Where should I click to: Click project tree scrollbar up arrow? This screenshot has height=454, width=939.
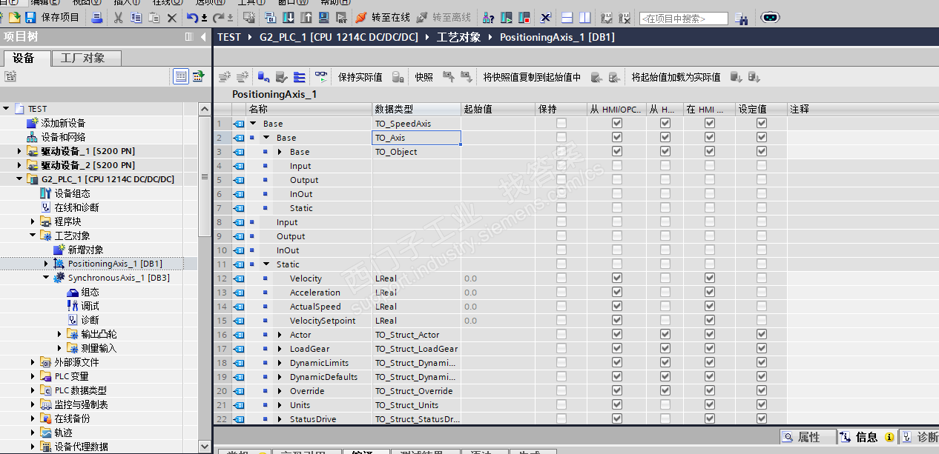[x=205, y=109]
